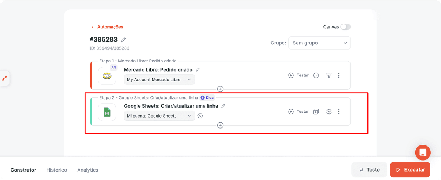441x180 pixels.
Task: Open three-dot menu for Google Sheets step
Action: 339,111
